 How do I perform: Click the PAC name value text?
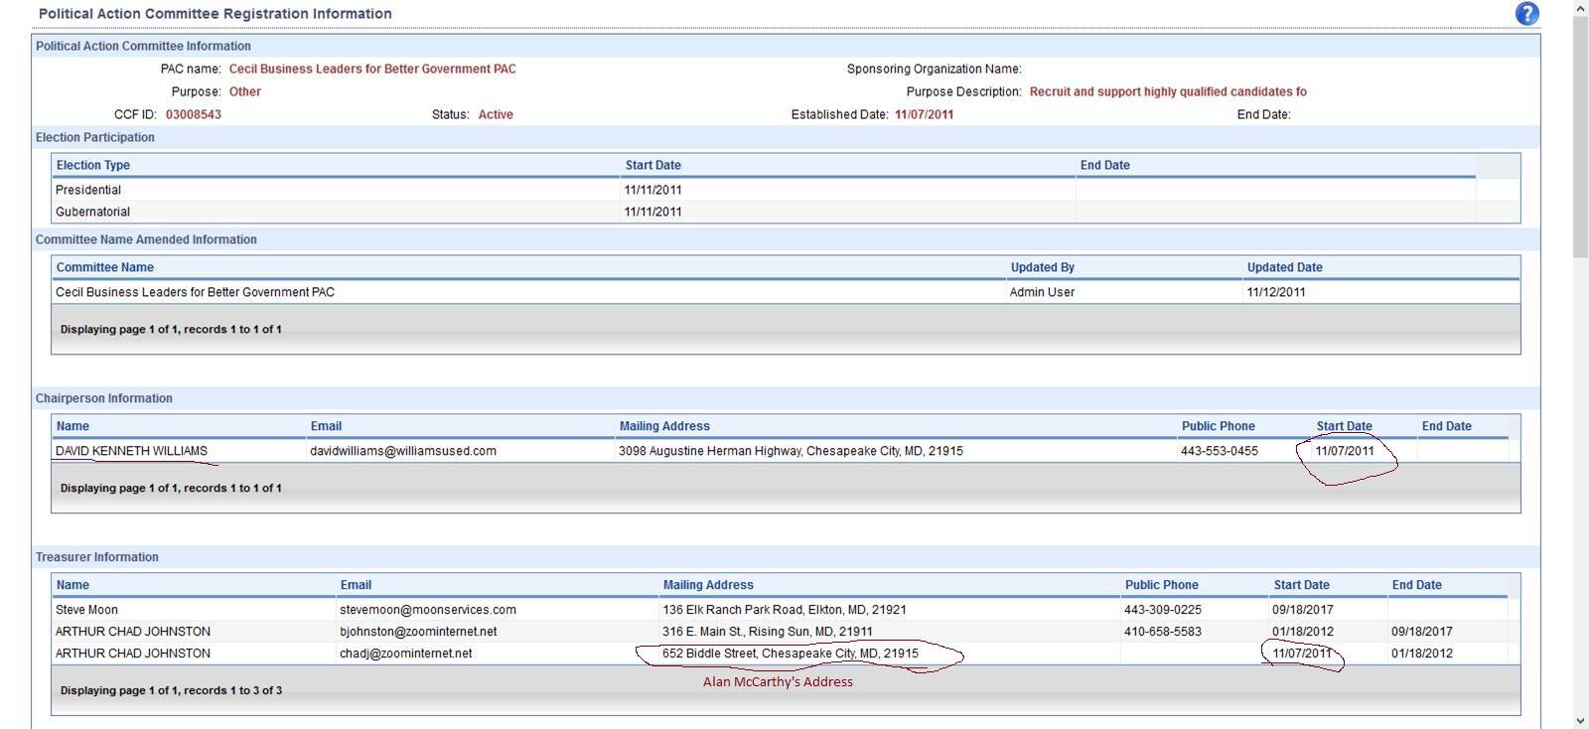pos(372,69)
